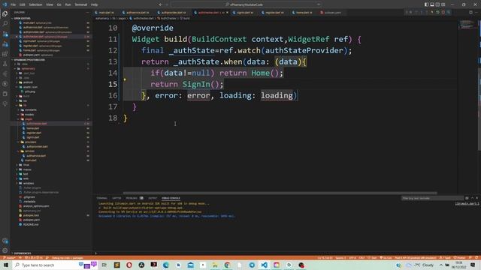Switch to the OUTPUT panel tab
Screen dimensions: 481x270
(153, 198)
